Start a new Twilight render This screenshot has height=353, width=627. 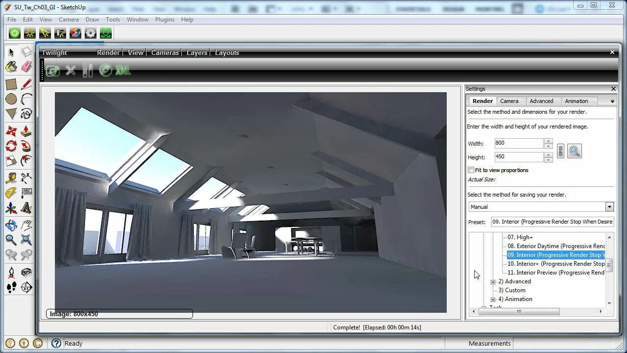pos(52,70)
